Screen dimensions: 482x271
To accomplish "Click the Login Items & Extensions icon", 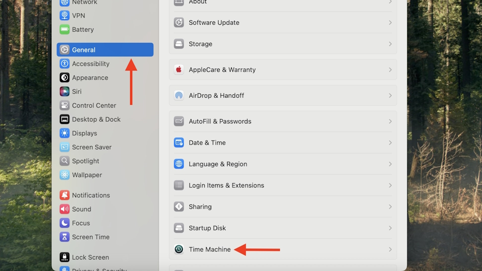I will coord(179,185).
